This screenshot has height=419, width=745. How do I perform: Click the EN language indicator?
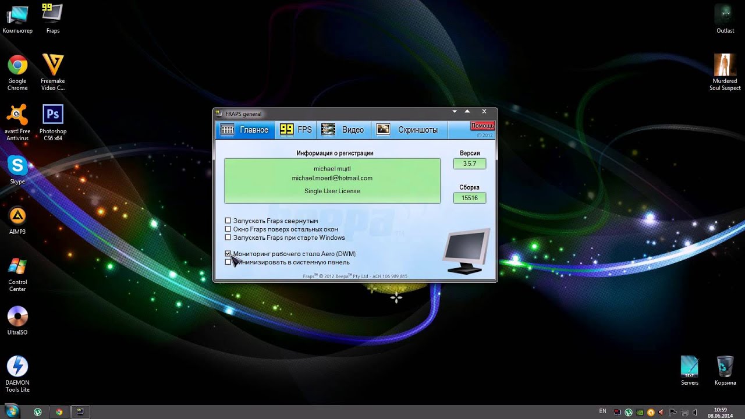tap(602, 411)
